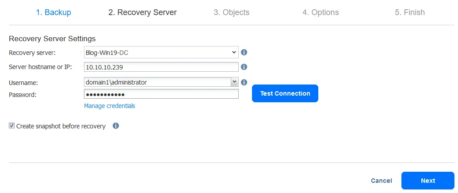Focus the Server hostname or IP field

click(x=161, y=67)
